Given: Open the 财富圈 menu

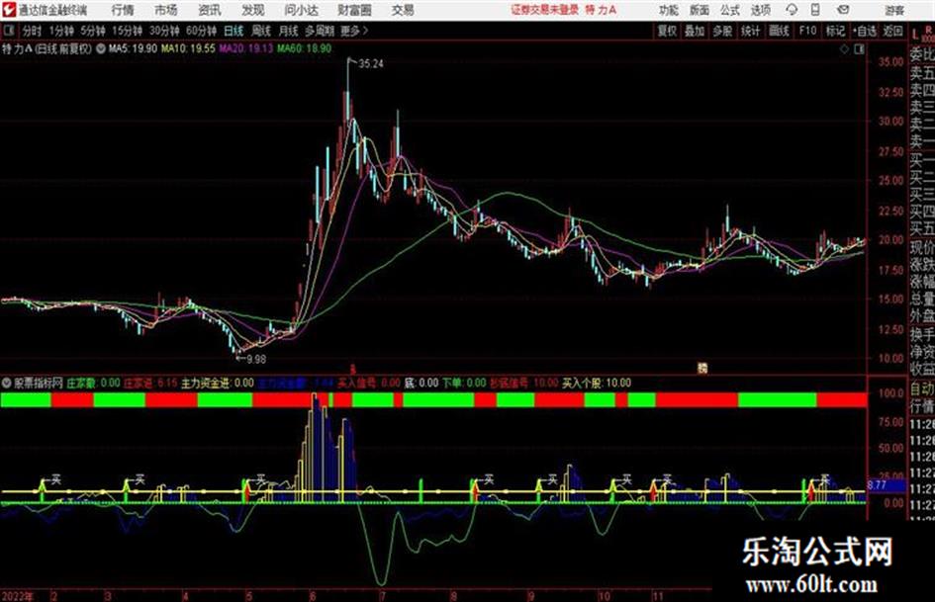Looking at the screenshot, I should [x=354, y=10].
